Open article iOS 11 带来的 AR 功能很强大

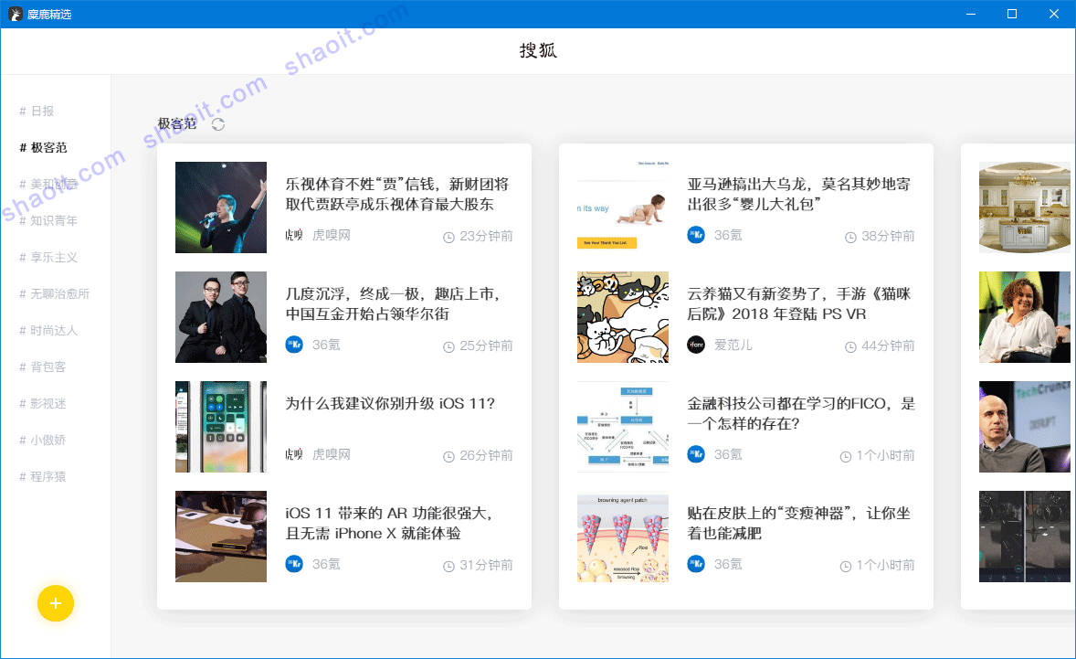[x=389, y=523]
